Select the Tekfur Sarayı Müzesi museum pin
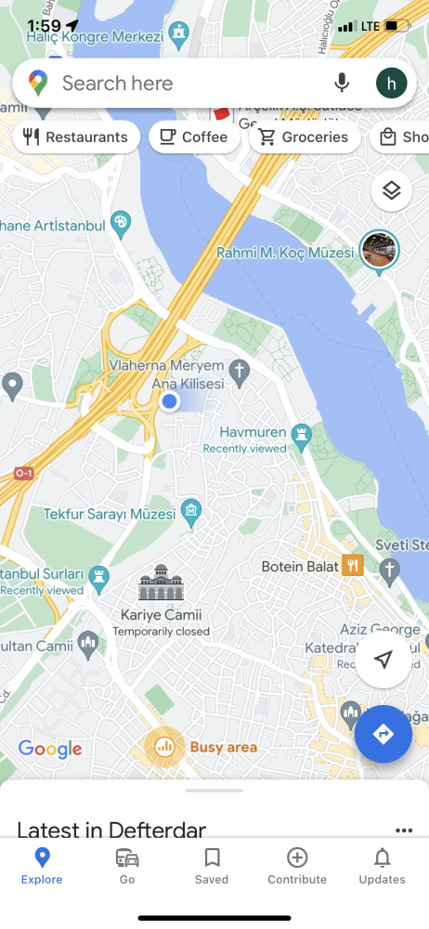 coord(191,514)
